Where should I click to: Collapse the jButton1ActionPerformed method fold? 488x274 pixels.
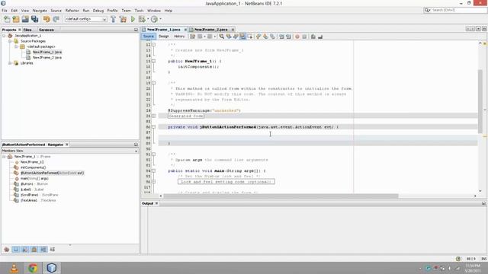[153, 127]
